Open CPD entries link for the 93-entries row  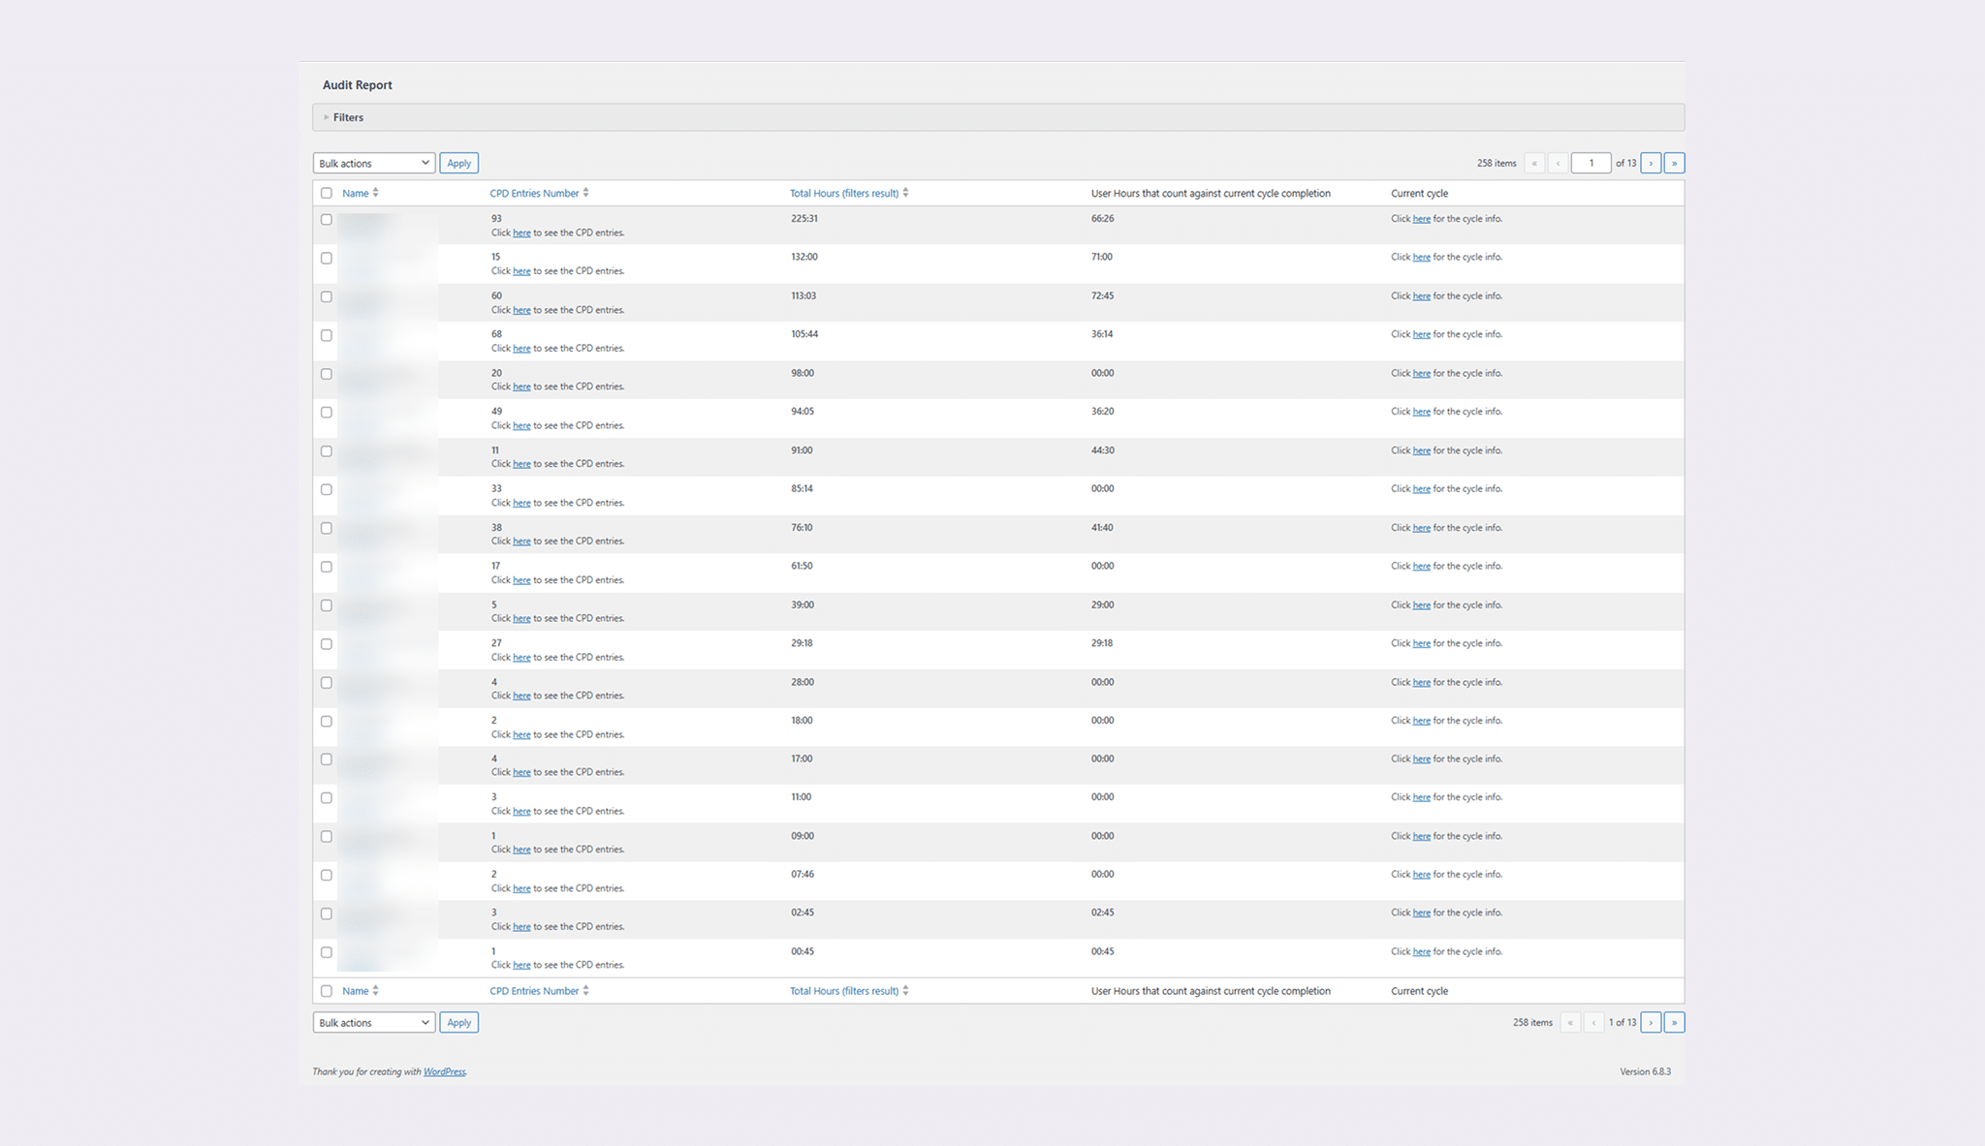[521, 232]
